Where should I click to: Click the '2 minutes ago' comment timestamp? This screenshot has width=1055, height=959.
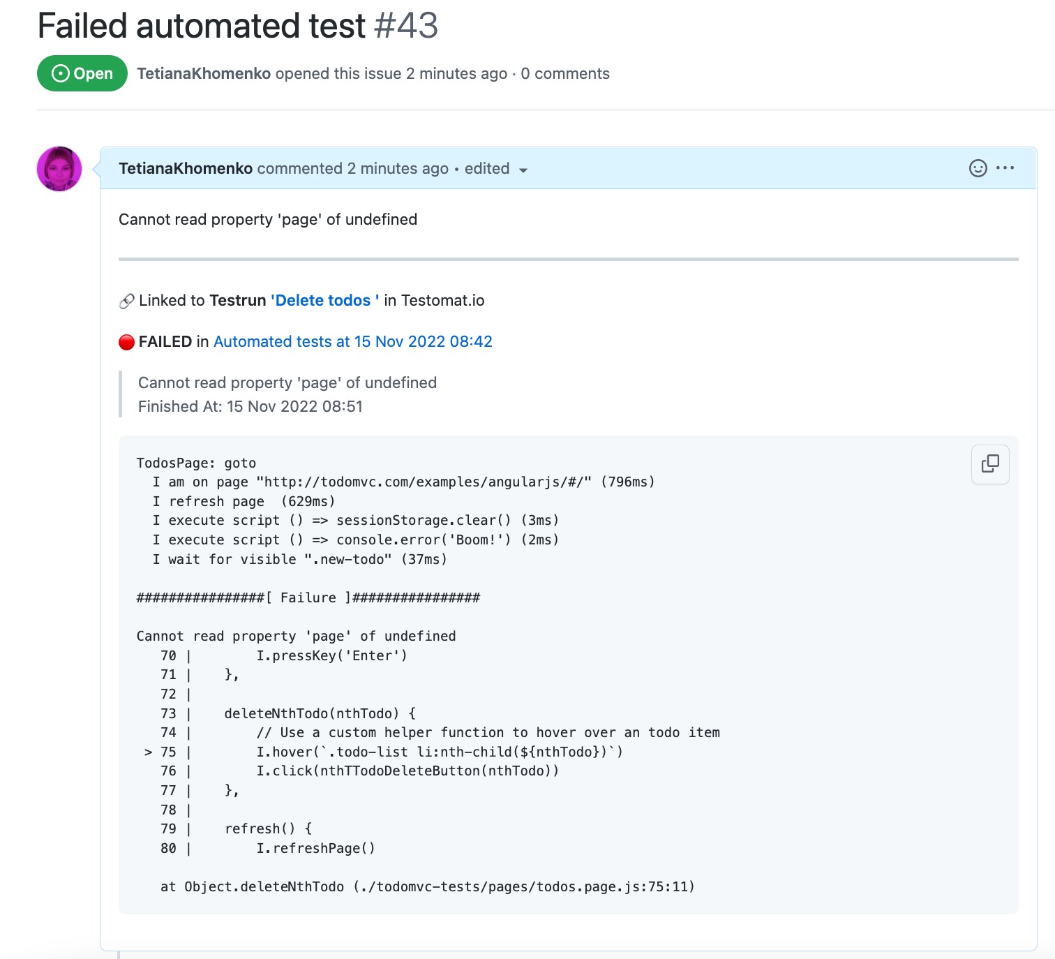click(398, 168)
